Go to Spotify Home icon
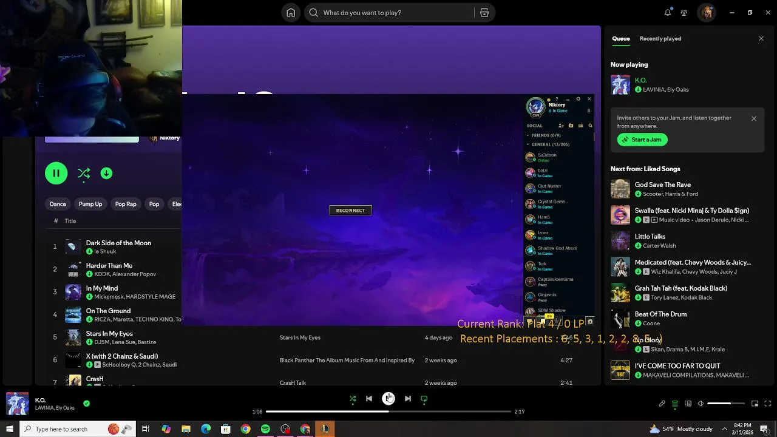 coord(291,13)
